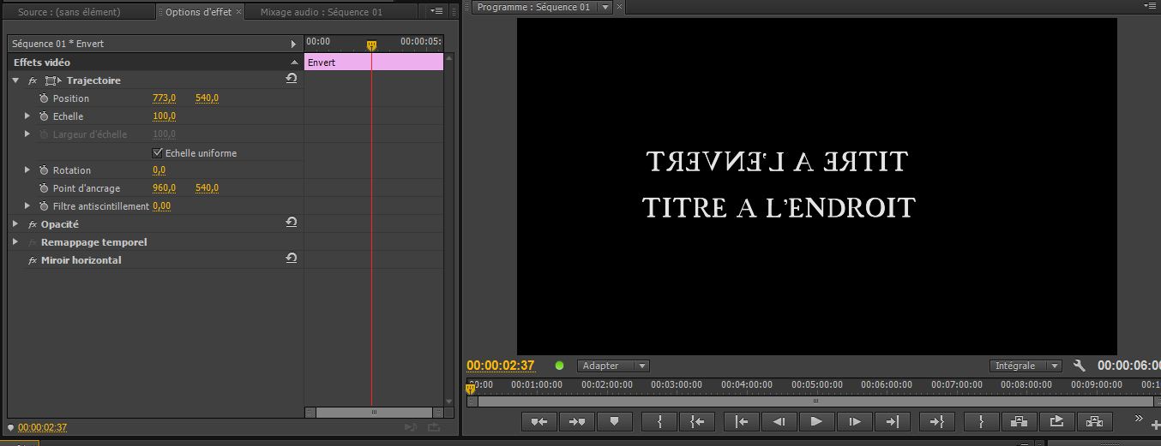Screen dimensions: 1161x446
Task: Open the Options d'effet panel menu
Action: 437,12
